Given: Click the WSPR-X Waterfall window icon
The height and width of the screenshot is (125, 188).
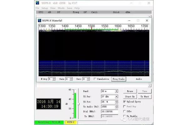Looking at the screenshot, I should pyautogui.click(x=39, y=20).
